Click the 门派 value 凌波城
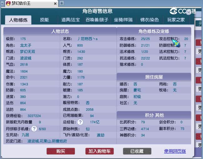The height and width of the screenshot is (159, 203). click(25, 58)
